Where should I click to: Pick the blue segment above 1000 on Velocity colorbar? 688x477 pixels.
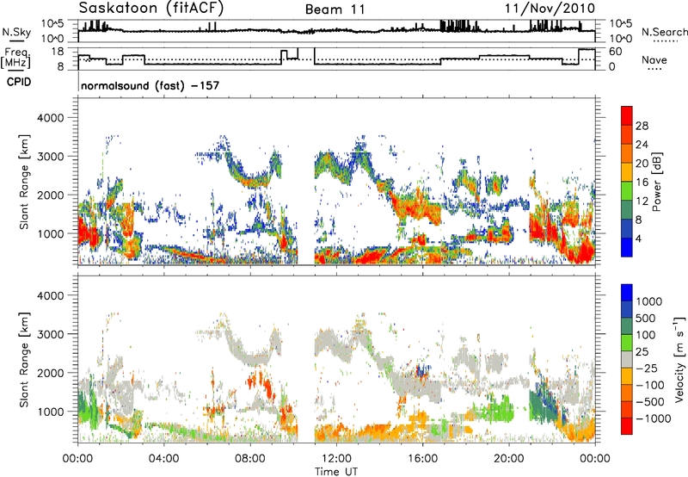(627, 293)
